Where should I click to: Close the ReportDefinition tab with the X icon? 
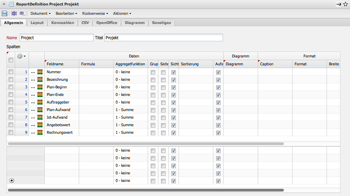(x=4, y=4)
